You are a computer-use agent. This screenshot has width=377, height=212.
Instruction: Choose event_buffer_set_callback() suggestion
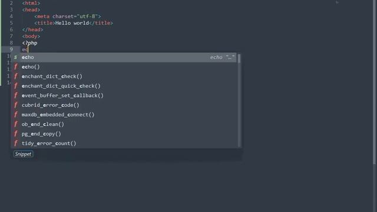pos(124,95)
